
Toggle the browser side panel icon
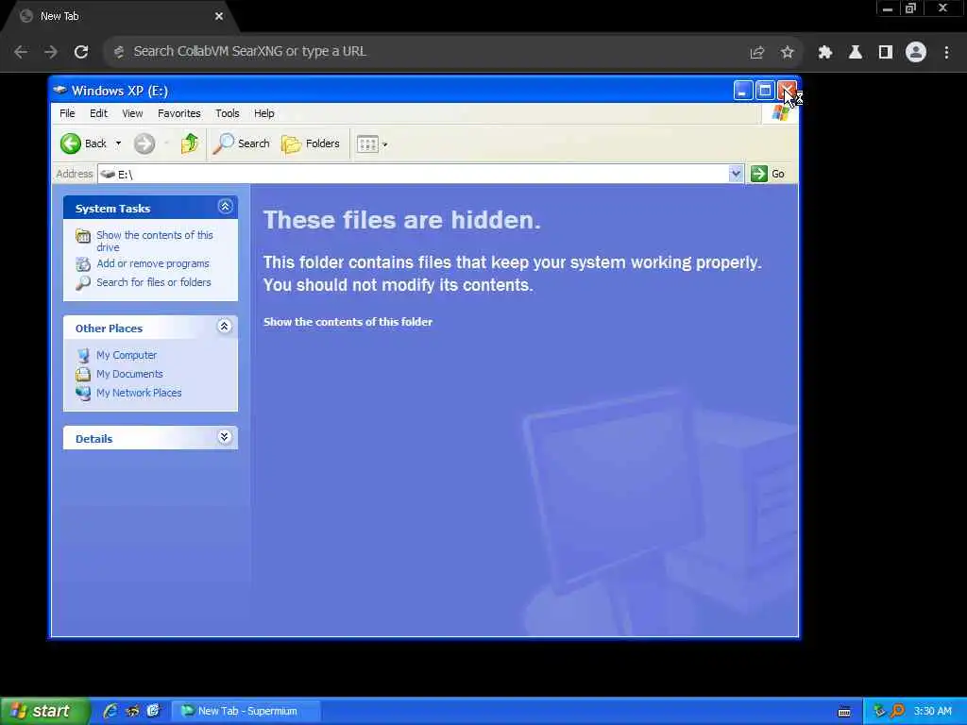coord(886,53)
